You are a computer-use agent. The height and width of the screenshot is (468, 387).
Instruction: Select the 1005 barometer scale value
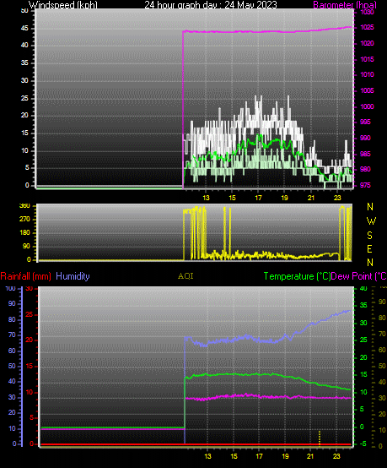click(367, 90)
